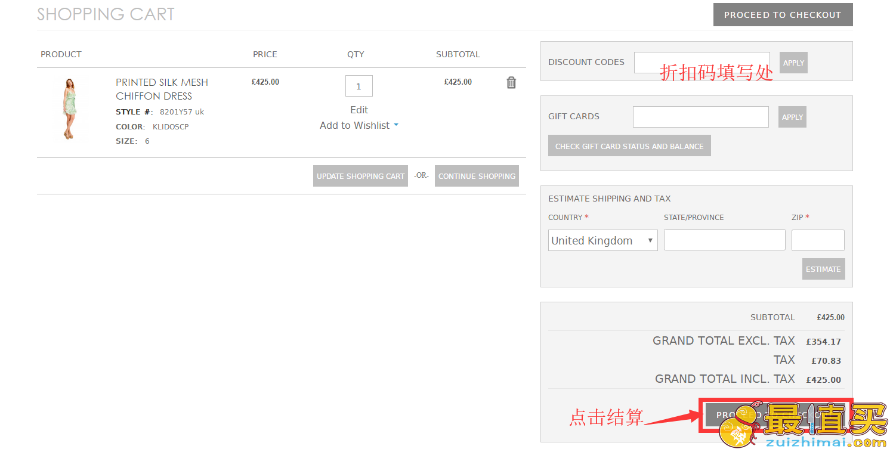Click Continue Shopping button
The image size is (890, 449).
[477, 176]
